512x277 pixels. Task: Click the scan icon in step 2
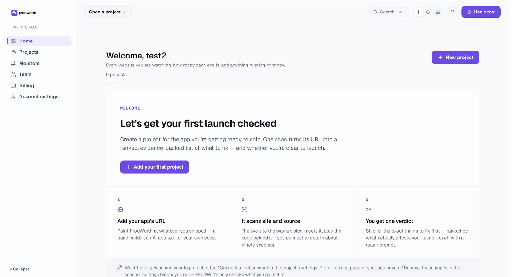pos(244,210)
